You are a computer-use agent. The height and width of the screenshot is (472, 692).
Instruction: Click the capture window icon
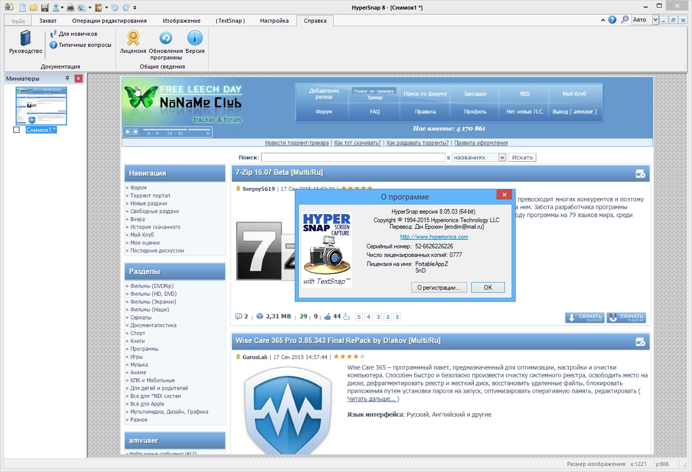[82, 8]
